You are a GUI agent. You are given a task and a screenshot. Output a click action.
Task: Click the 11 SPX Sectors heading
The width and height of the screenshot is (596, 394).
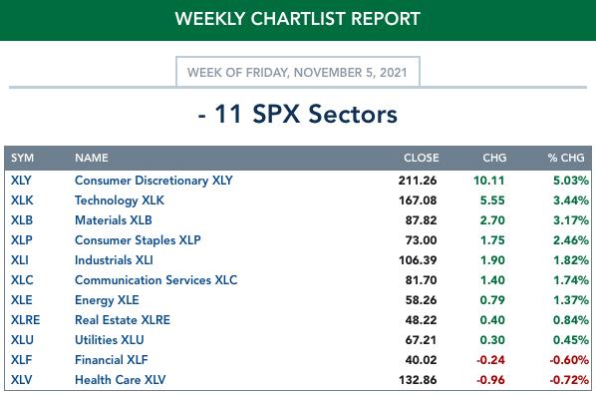point(298,114)
